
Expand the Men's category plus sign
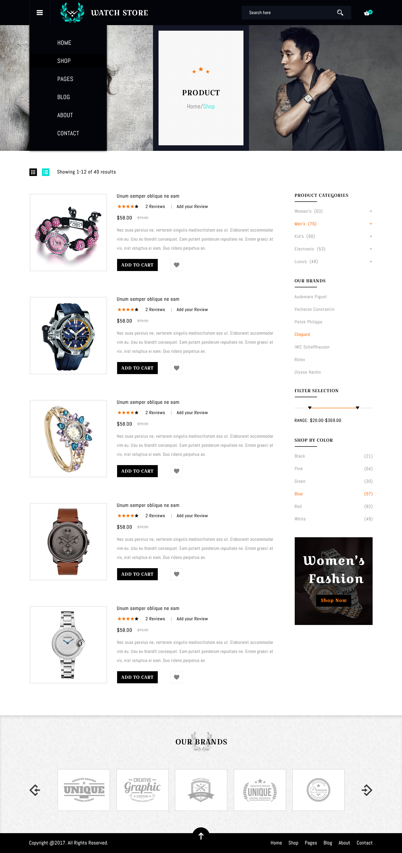point(371,224)
